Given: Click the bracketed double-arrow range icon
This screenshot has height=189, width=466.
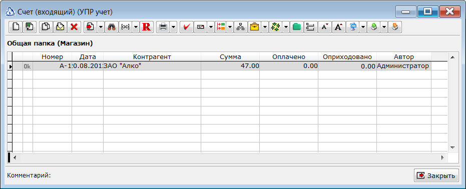Looking at the screenshot, I should tap(126, 27).
